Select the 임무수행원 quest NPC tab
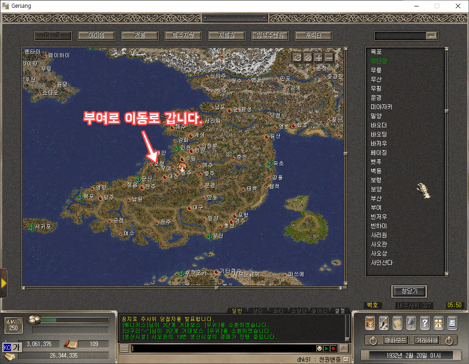The height and width of the screenshot is (364, 469). click(270, 36)
